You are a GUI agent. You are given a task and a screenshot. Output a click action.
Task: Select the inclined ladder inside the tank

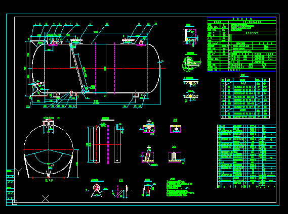(x=77, y=69)
